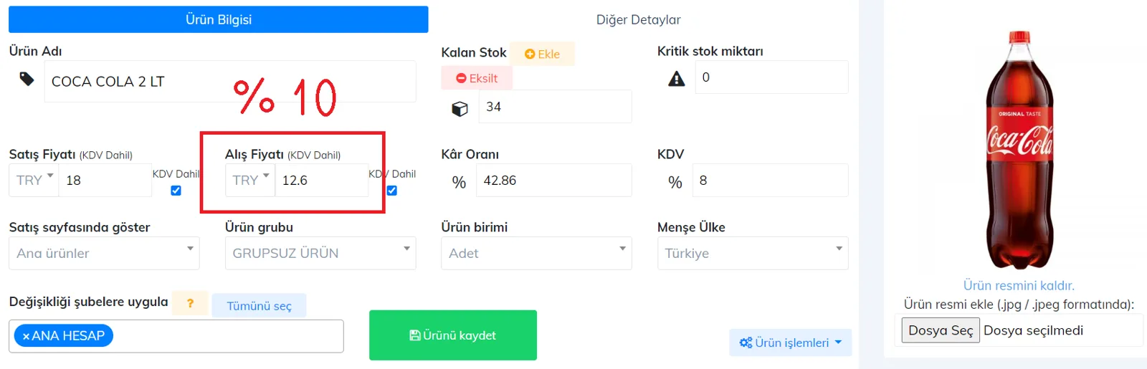Toggle KDV Dahil checkbox for Satış Fiyatı

click(176, 191)
